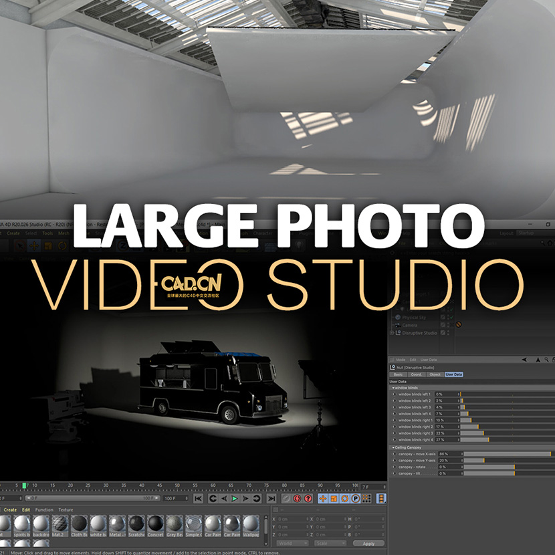Click the Attribute Manager up arrow
The image size is (555, 555).
[538, 360]
